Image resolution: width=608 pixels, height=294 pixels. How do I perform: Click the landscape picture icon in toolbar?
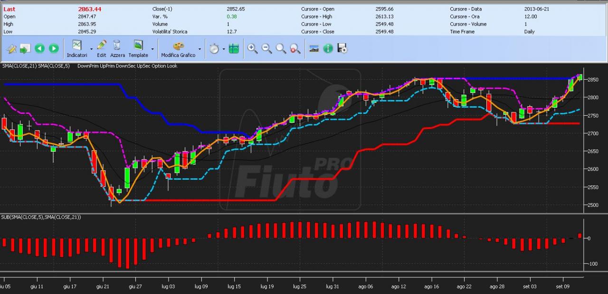coord(313,48)
